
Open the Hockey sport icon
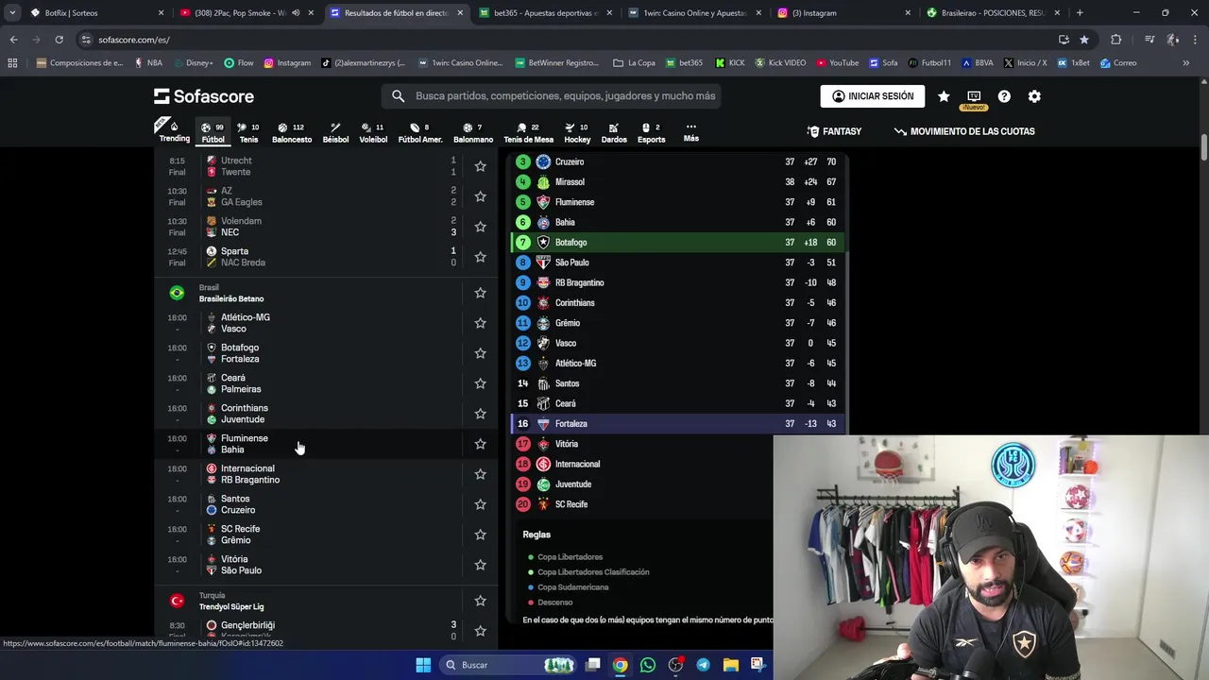pos(577,132)
